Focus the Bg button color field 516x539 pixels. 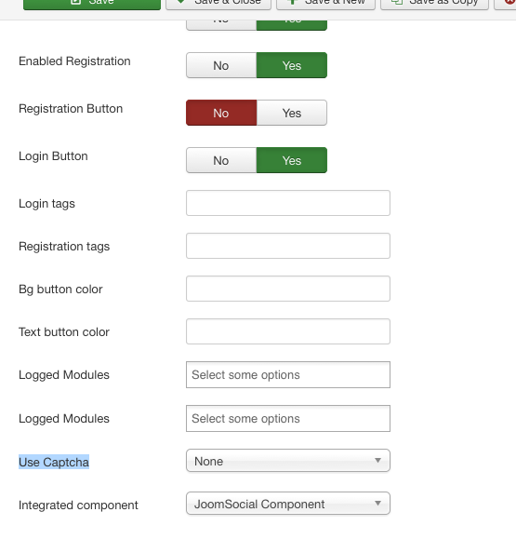tap(288, 289)
